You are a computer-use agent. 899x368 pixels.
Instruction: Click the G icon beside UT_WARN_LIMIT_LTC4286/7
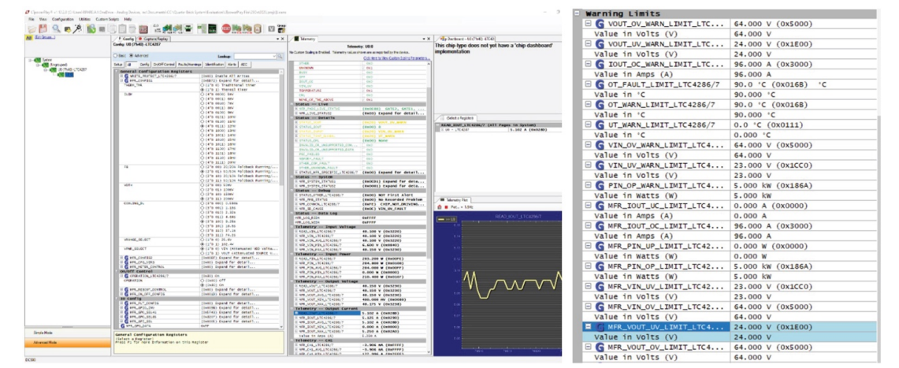click(x=600, y=125)
